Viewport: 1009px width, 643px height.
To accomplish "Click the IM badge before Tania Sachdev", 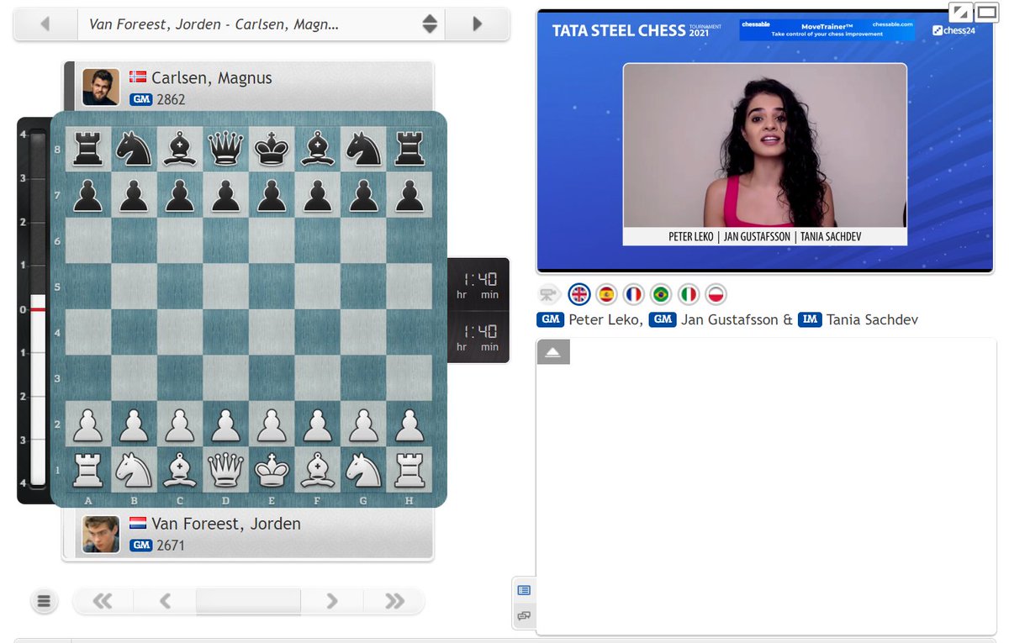I will click(810, 319).
